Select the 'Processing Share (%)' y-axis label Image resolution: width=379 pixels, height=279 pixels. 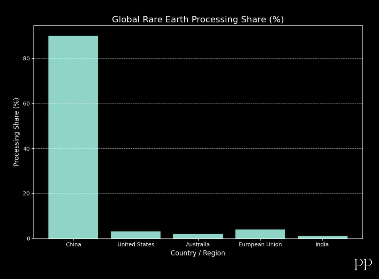pyautogui.click(x=16, y=132)
